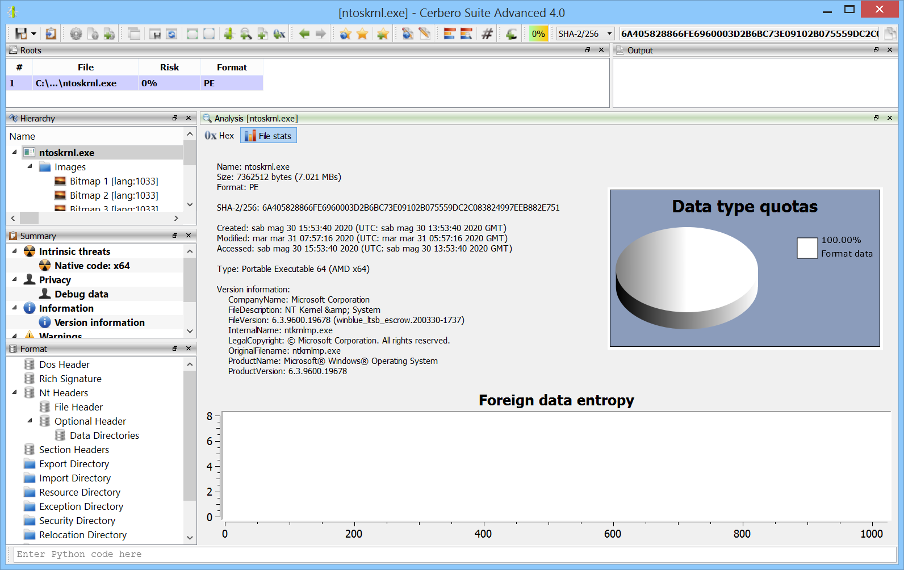Open the Security Directory folder
The image size is (904, 570).
[x=77, y=521]
